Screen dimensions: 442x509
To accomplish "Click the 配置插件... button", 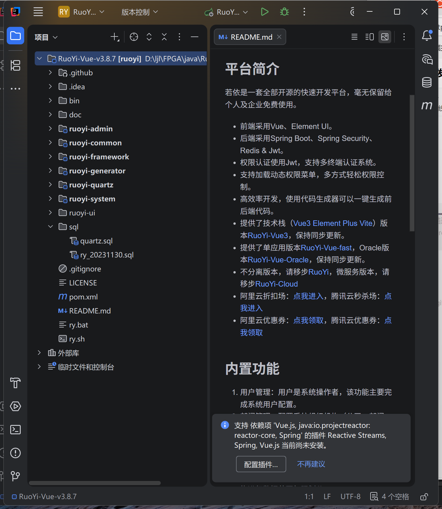I will tap(261, 464).
